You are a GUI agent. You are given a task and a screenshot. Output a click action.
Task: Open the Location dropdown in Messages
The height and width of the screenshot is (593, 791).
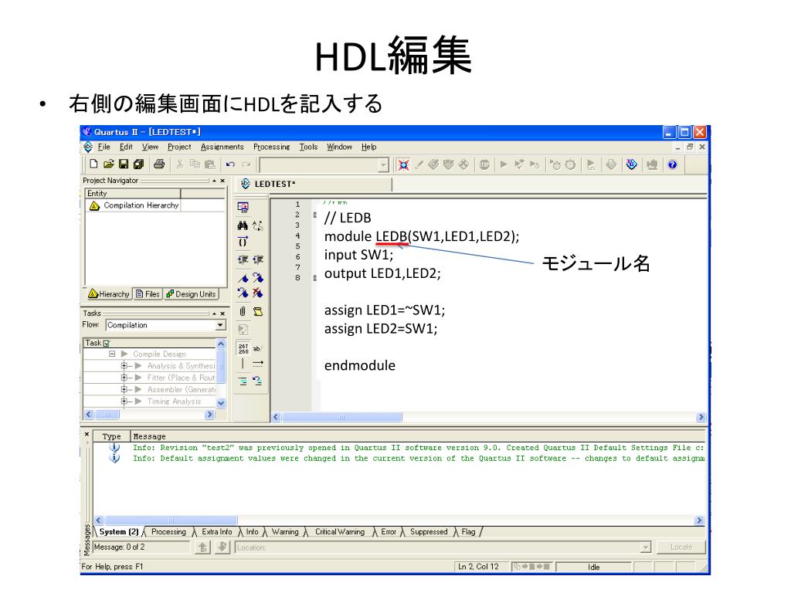coord(645,547)
